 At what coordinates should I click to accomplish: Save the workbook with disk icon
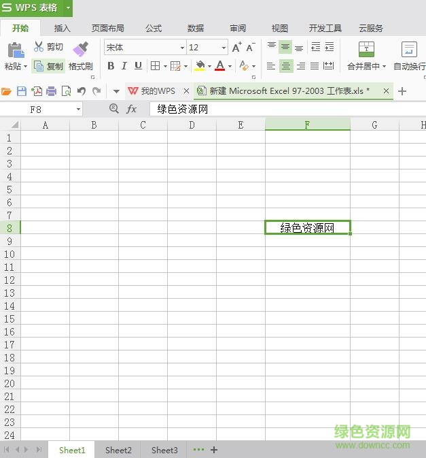pos(22,91)
